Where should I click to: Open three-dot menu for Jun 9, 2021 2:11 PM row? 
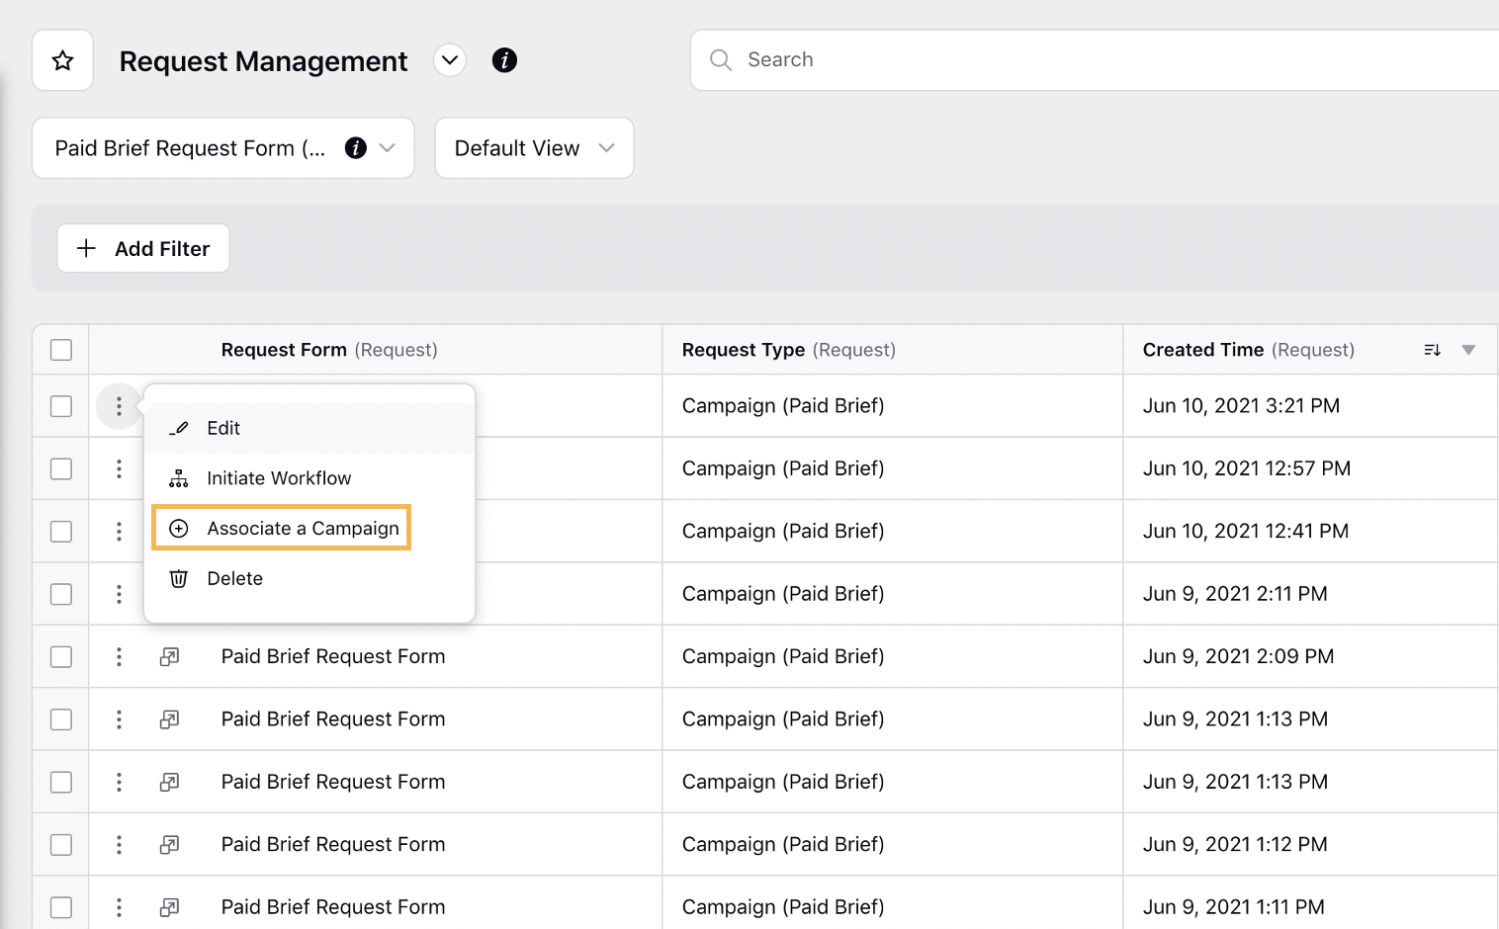119,594
